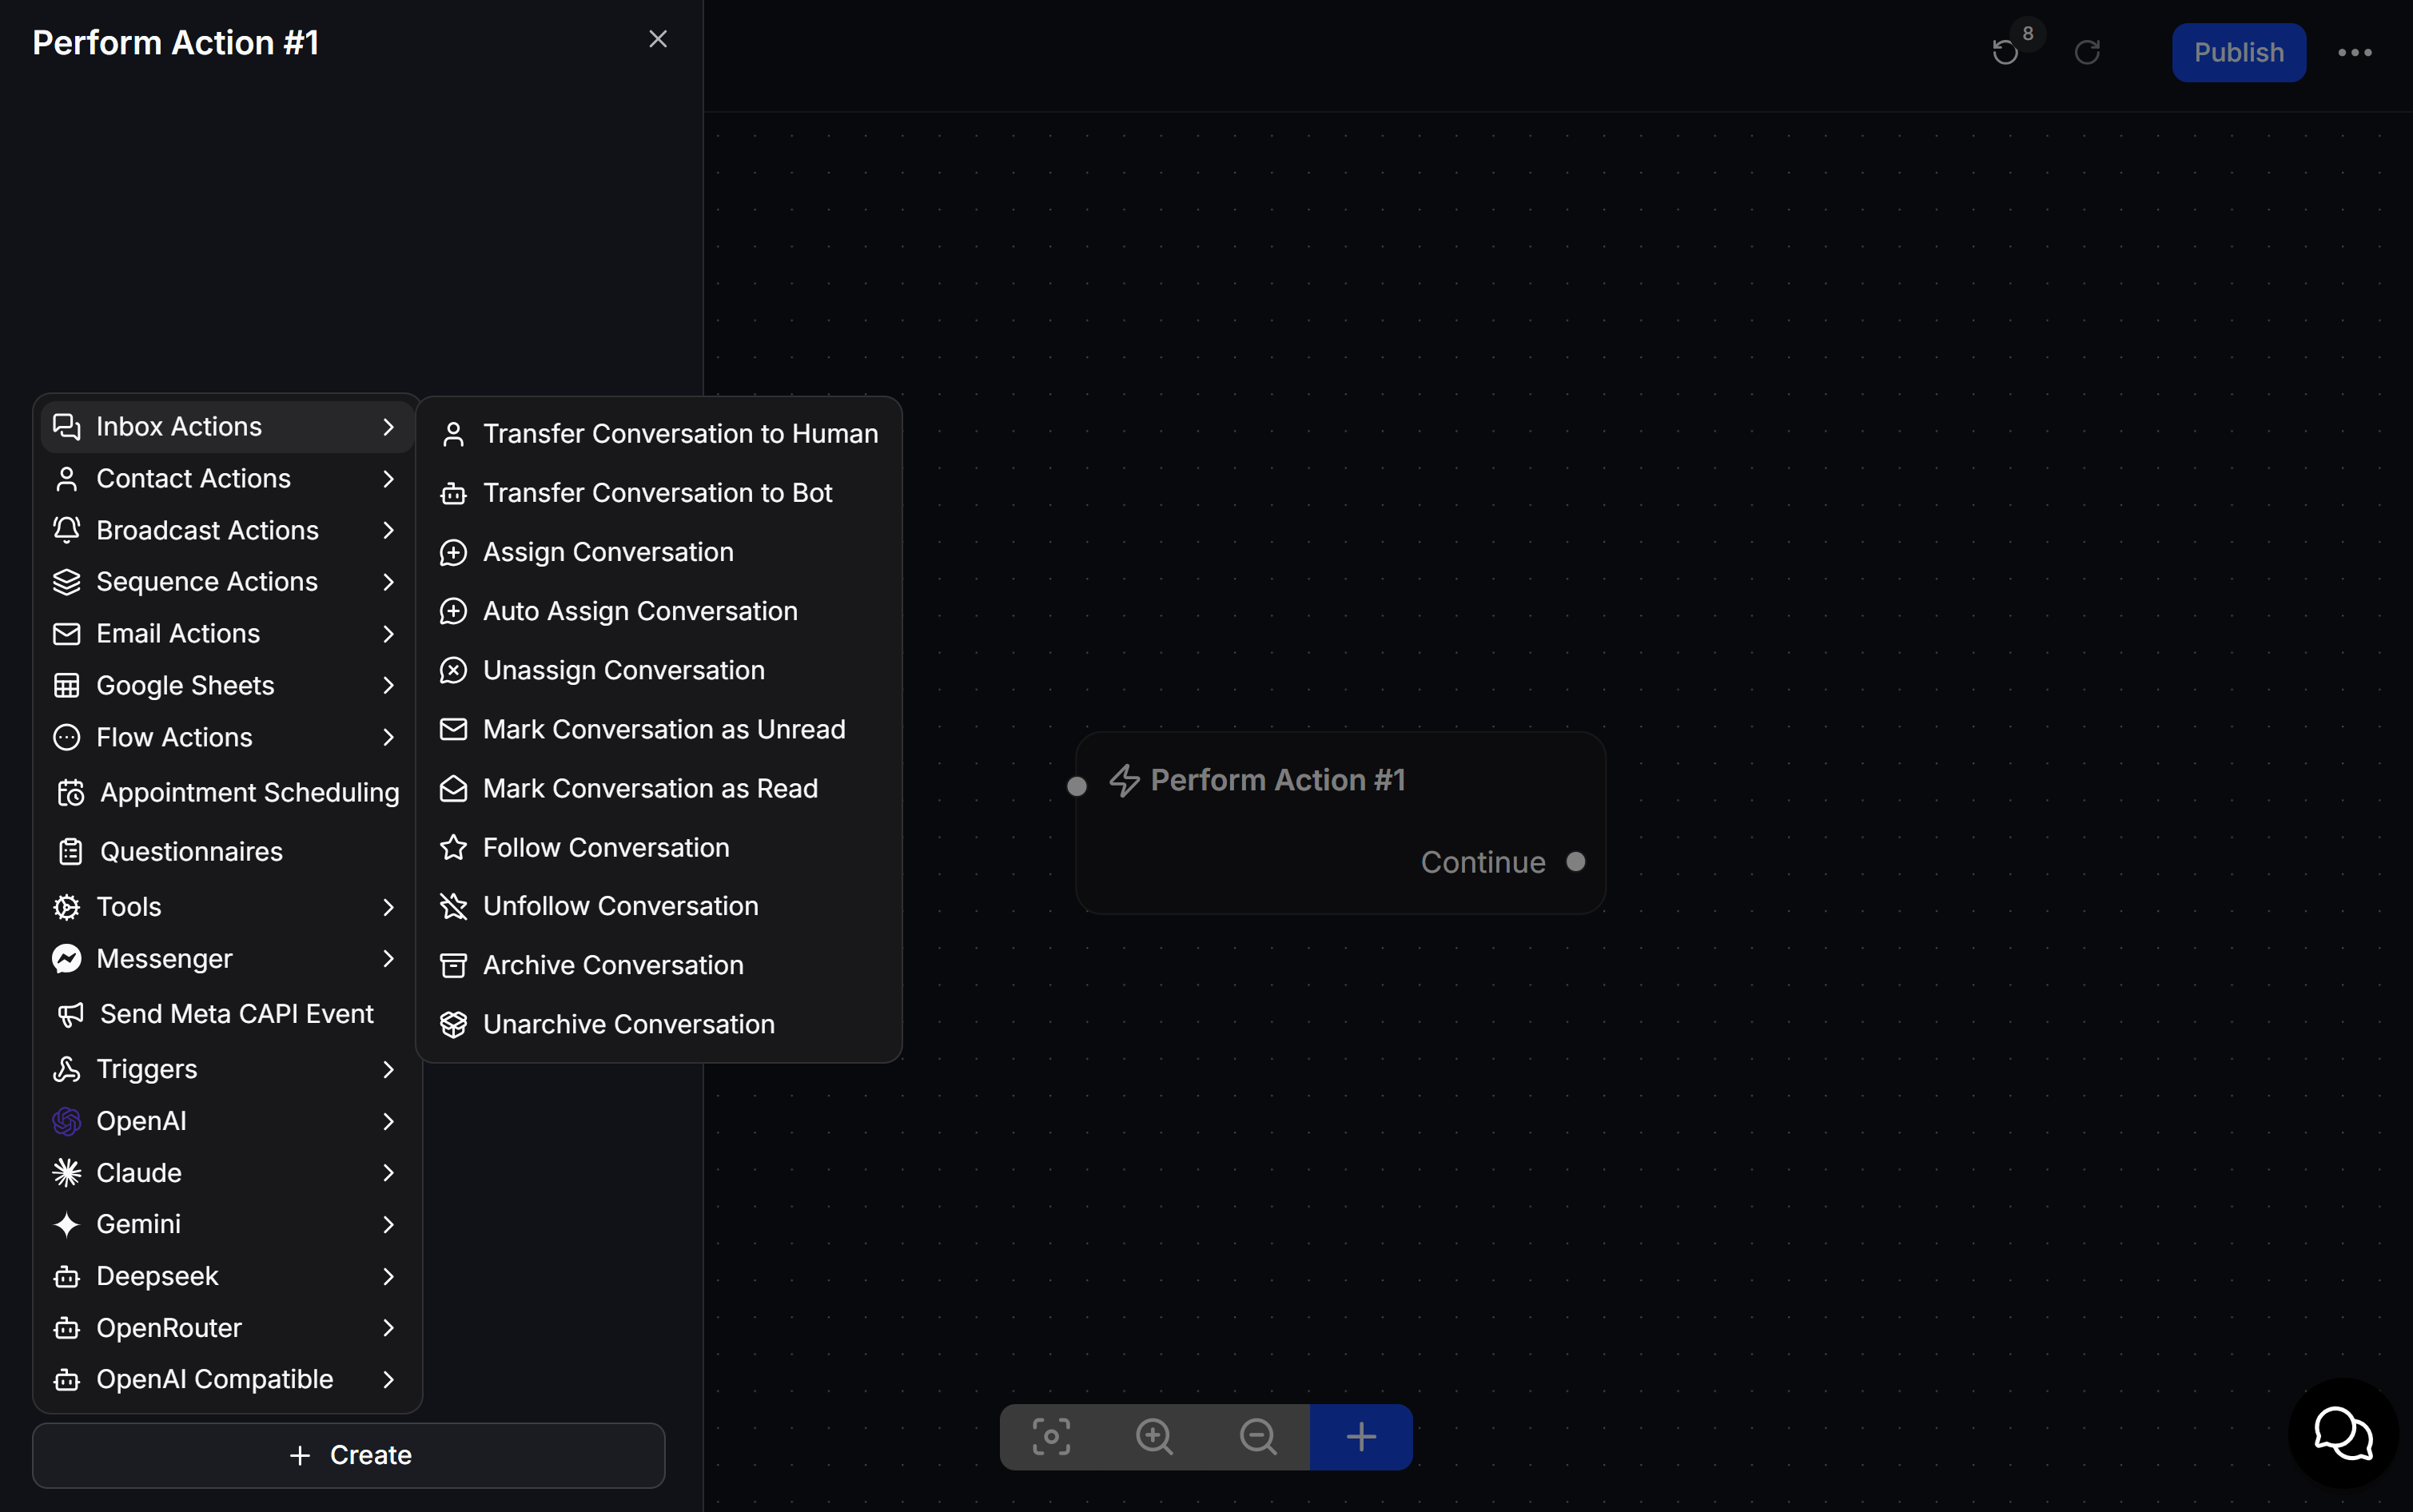The image size is (2413, 1512).
Task: Zoom out on the canvas
Action: tap(1258, 1437)
